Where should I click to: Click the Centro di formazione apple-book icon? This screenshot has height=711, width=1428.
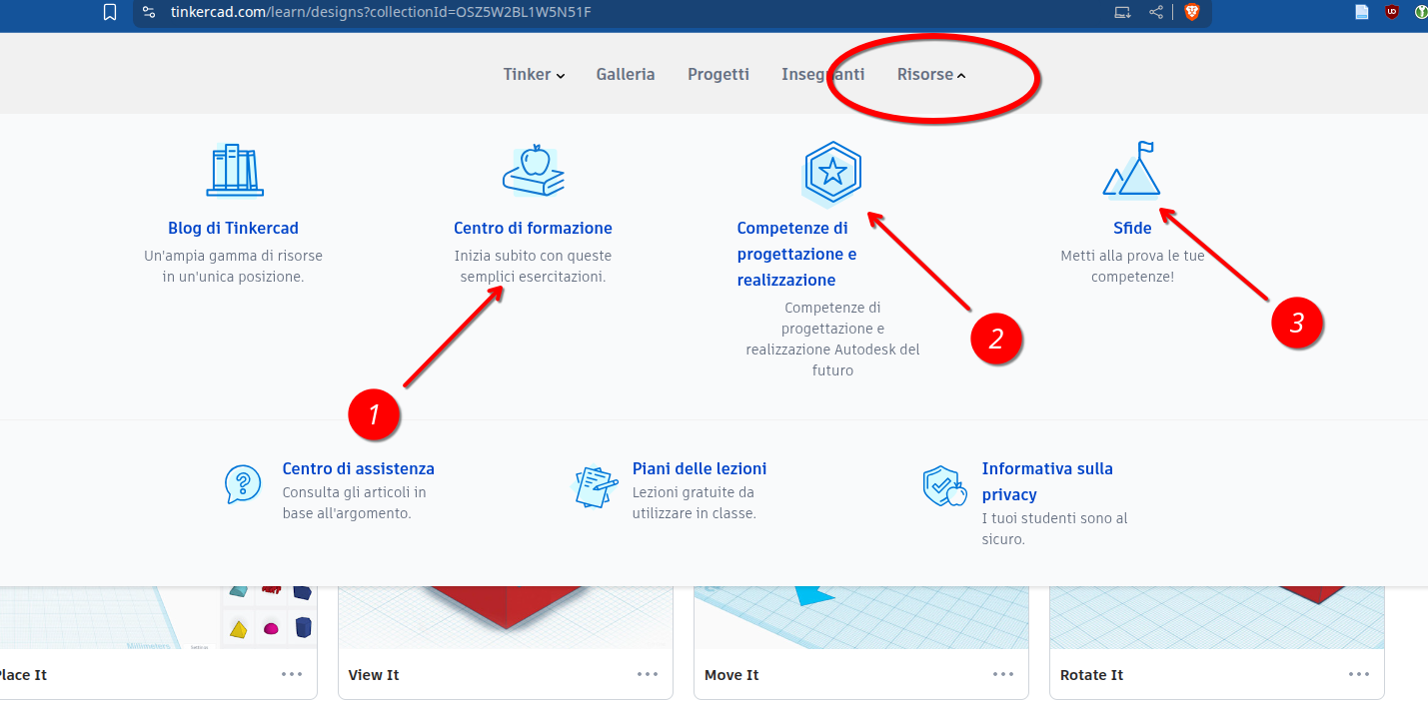[x=533, y=170]
